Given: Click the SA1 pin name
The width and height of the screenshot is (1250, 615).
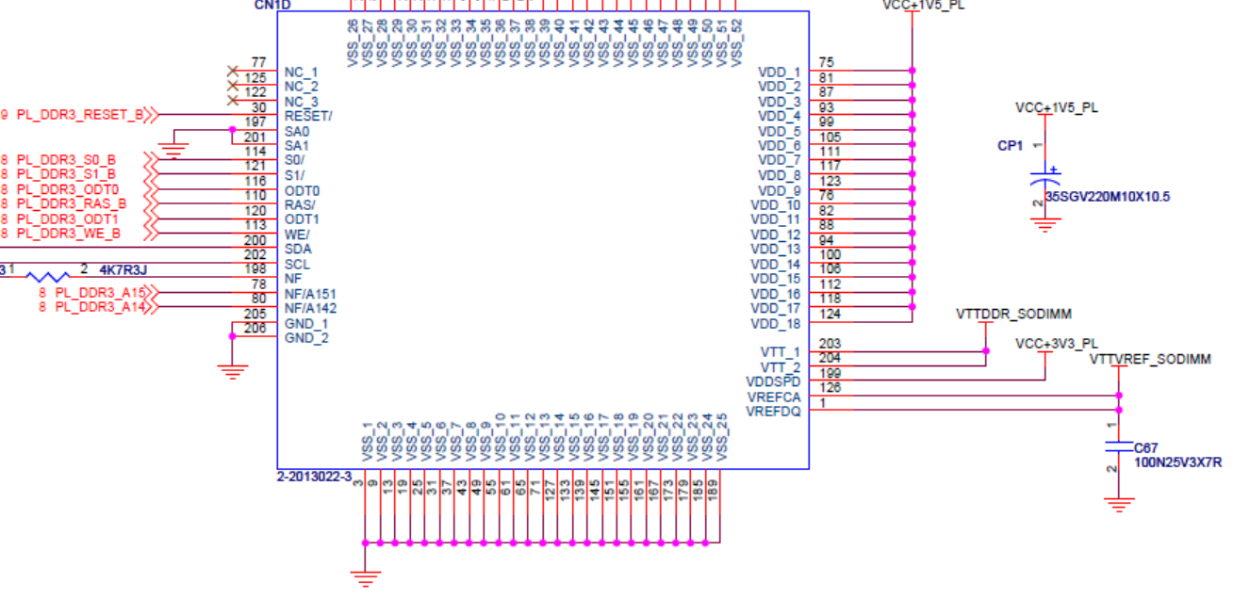Looking at the screenshot, I should [x=296, y=146].
